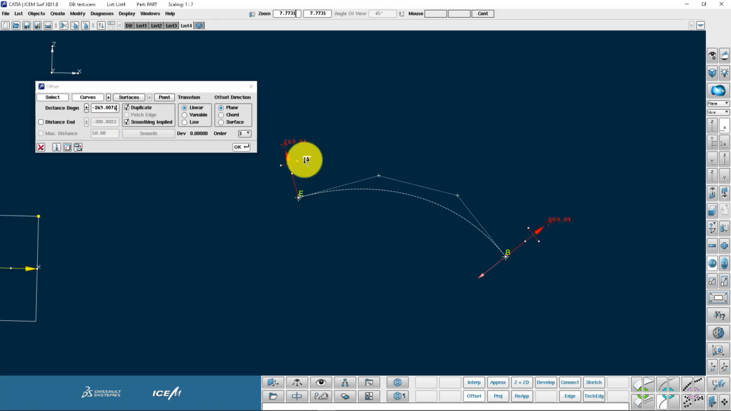Open the Plane dropdown in right sidebar

tap(718, 104)
